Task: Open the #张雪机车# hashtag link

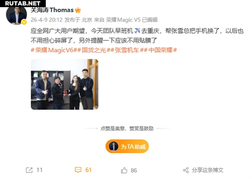Action: point(127,50)
